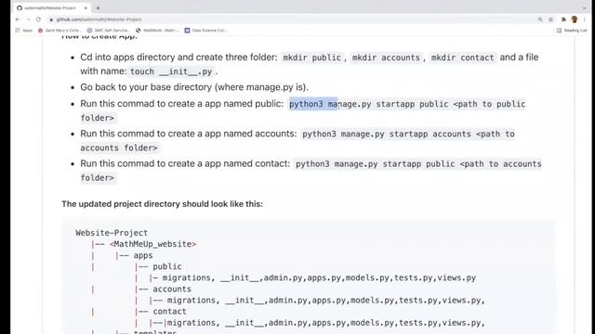The width and height of the screenshot is (595, 334).
Task: Click the github.com address bar URL
Action: (99, 19)
